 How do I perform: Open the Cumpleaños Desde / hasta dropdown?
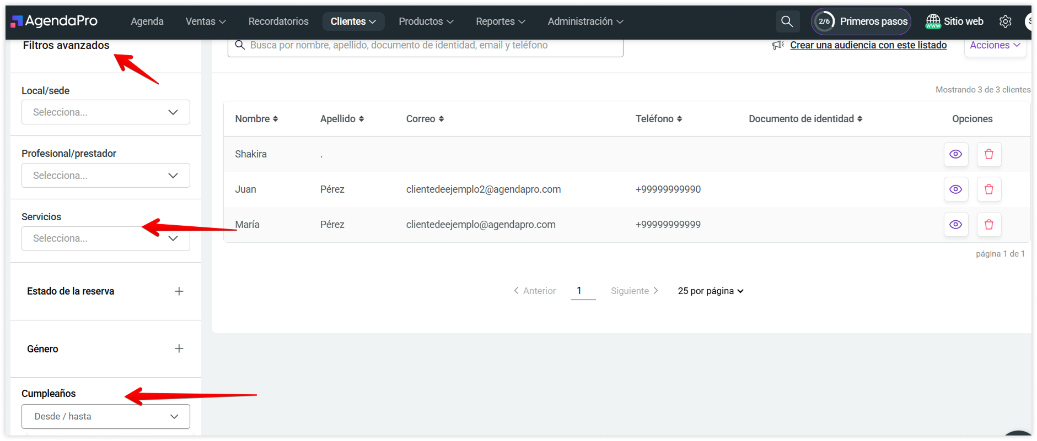106,417
